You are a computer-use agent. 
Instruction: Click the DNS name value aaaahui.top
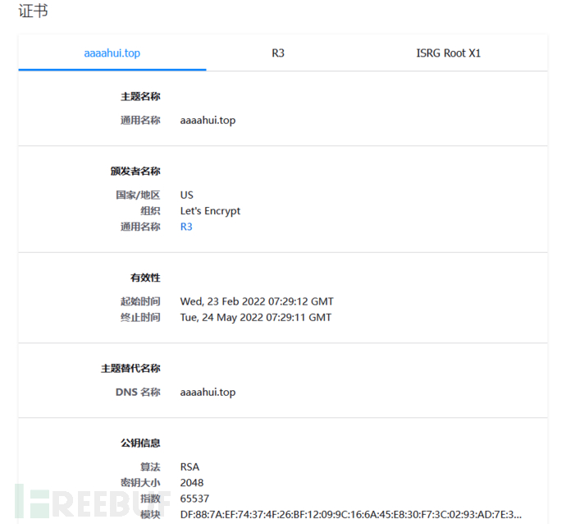click(208, 392)
